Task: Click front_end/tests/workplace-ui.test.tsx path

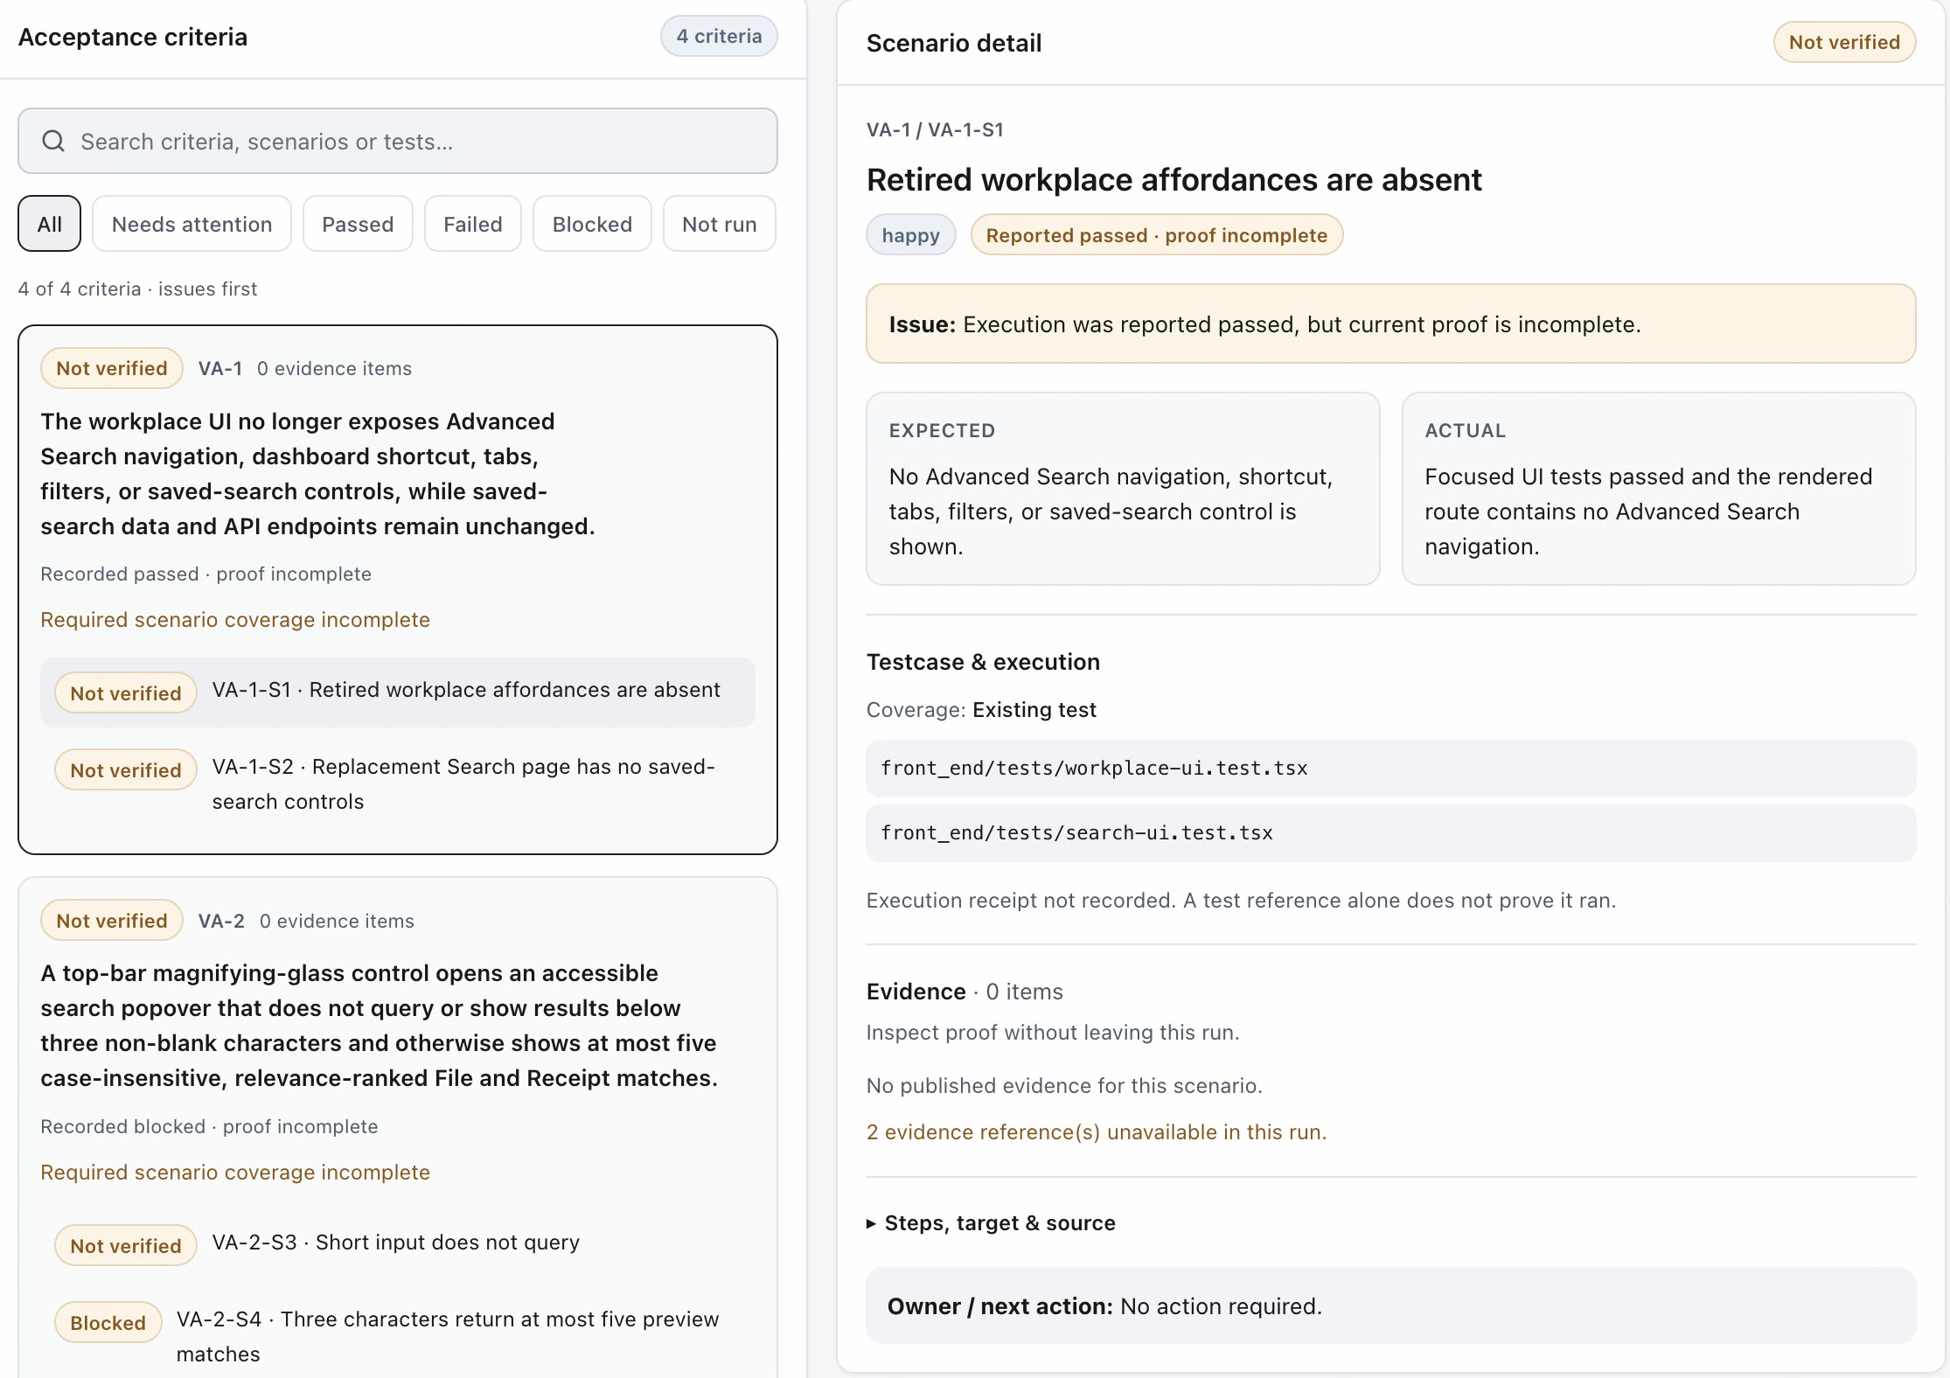Action: (1390, 768)
